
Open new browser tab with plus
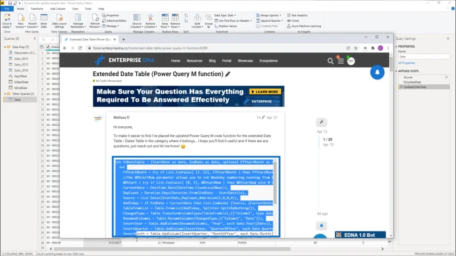[124, 39]
